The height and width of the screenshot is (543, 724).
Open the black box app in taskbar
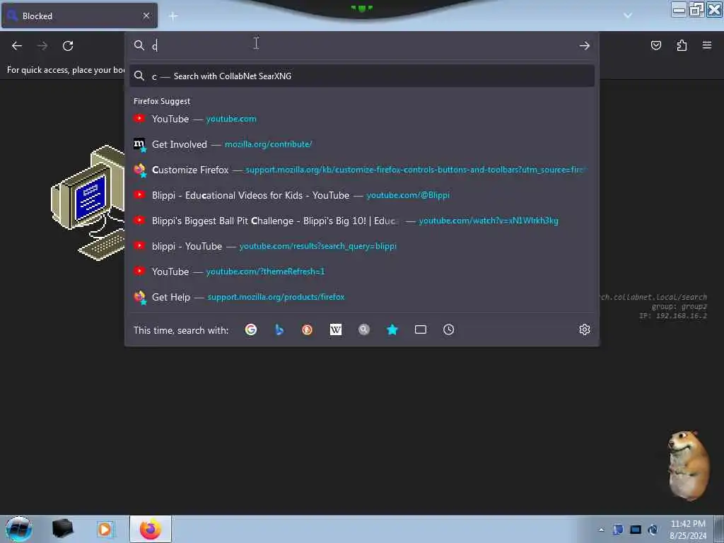pyautogui.click(x=62, y=529)
